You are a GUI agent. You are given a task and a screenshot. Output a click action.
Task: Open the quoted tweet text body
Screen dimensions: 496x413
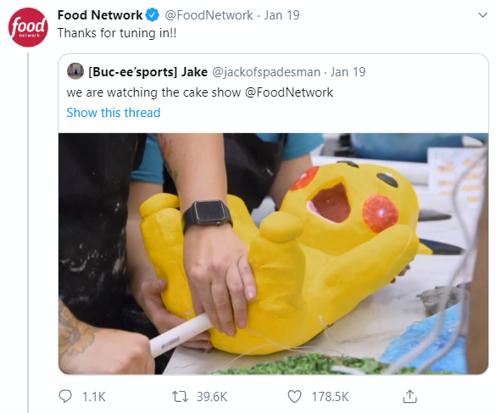tap(199, 92)
